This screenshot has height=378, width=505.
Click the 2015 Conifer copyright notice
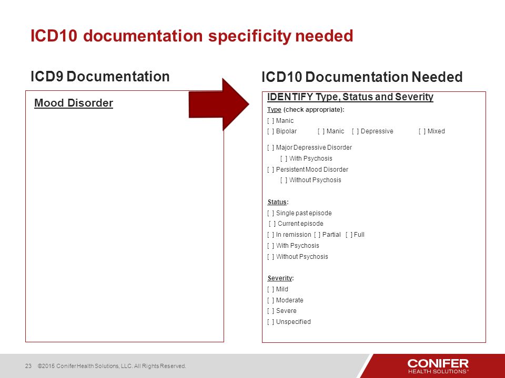pyautogui.click(x=112, y=366)
